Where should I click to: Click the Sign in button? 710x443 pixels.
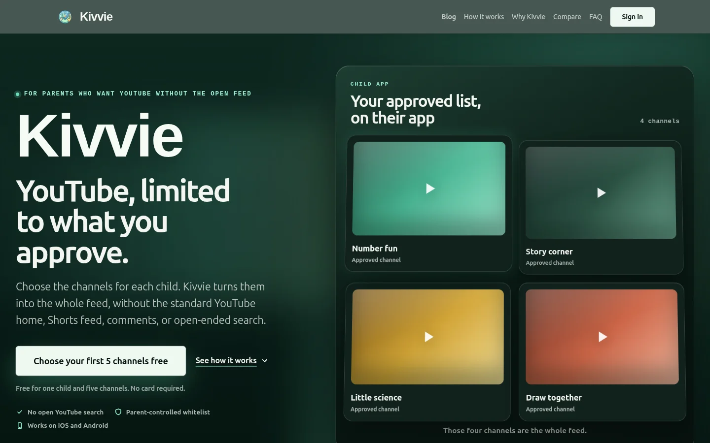tap(632, 17)
